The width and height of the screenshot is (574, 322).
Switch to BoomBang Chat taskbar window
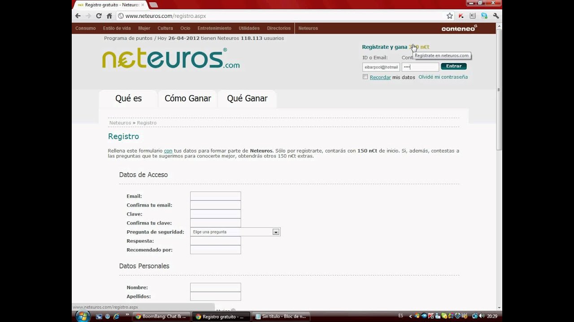point(161,316)
